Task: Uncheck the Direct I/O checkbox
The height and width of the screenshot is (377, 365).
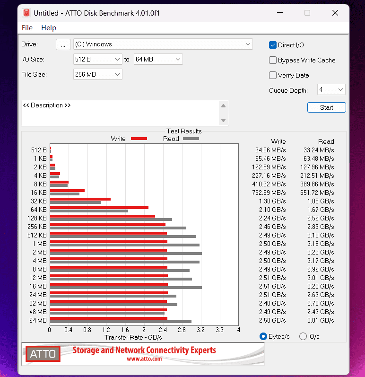Action: pyautogui.click(x=273, y=45)
